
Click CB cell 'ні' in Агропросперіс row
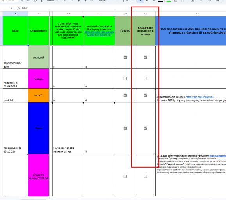pyautogui.click(x=68, y=57)
